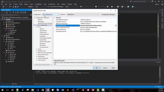This screenshot has width=164, height=92.
Task: Click the Home icon in Solution Explorer
Action: click(x=7, y=13)
